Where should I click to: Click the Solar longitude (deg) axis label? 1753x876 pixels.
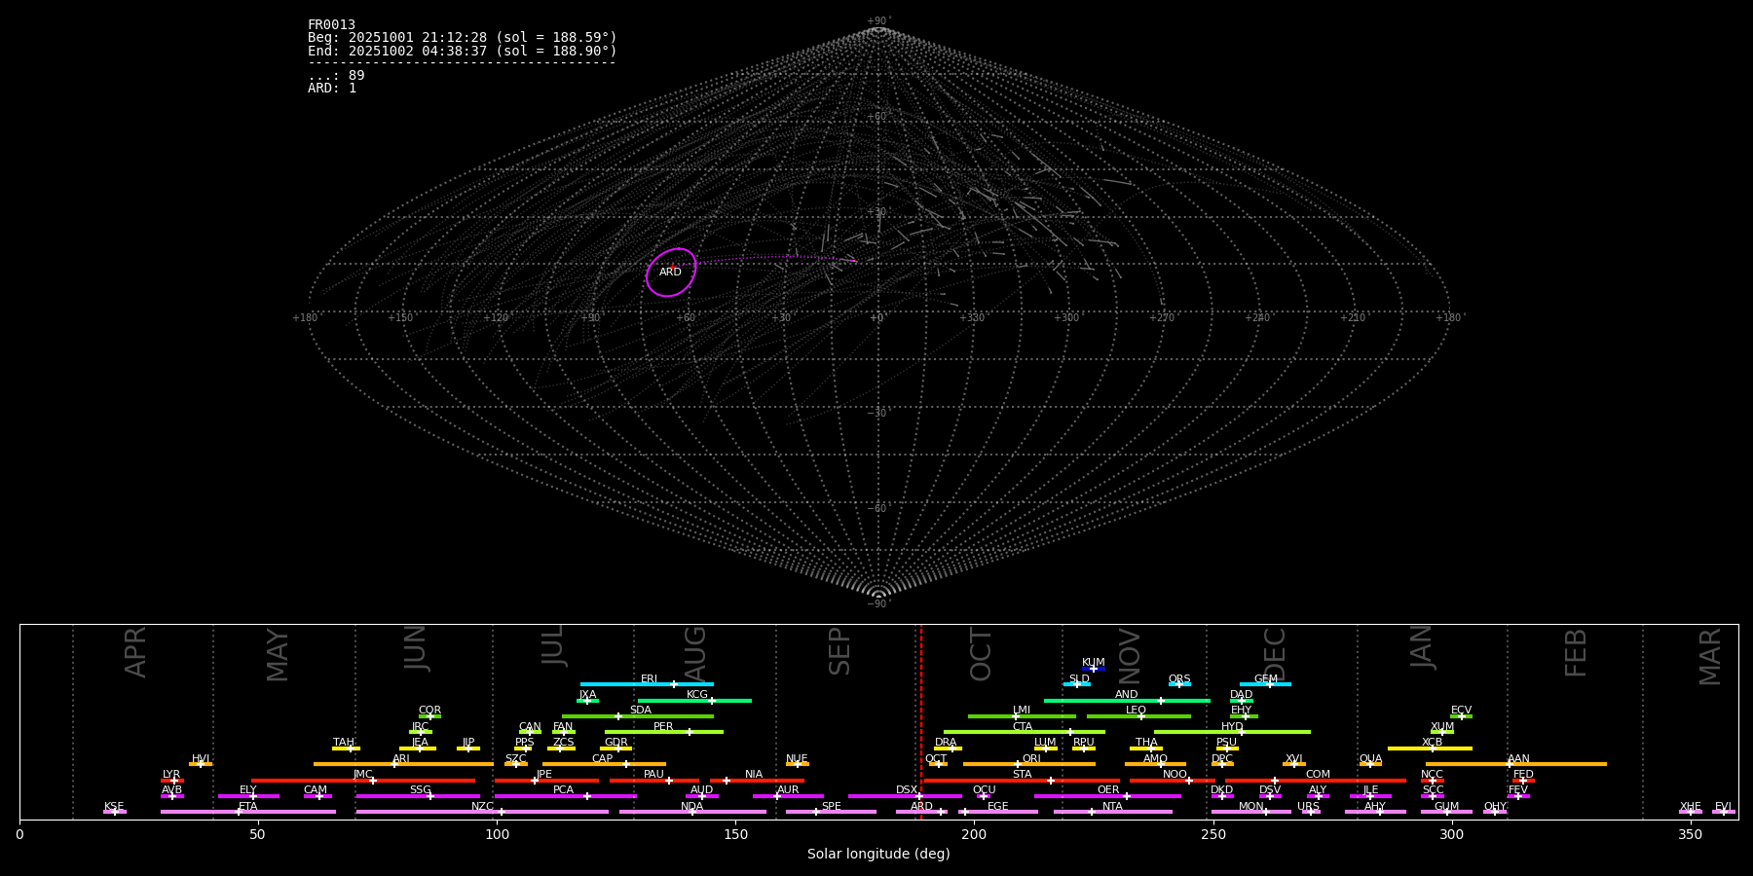(878, 855)
